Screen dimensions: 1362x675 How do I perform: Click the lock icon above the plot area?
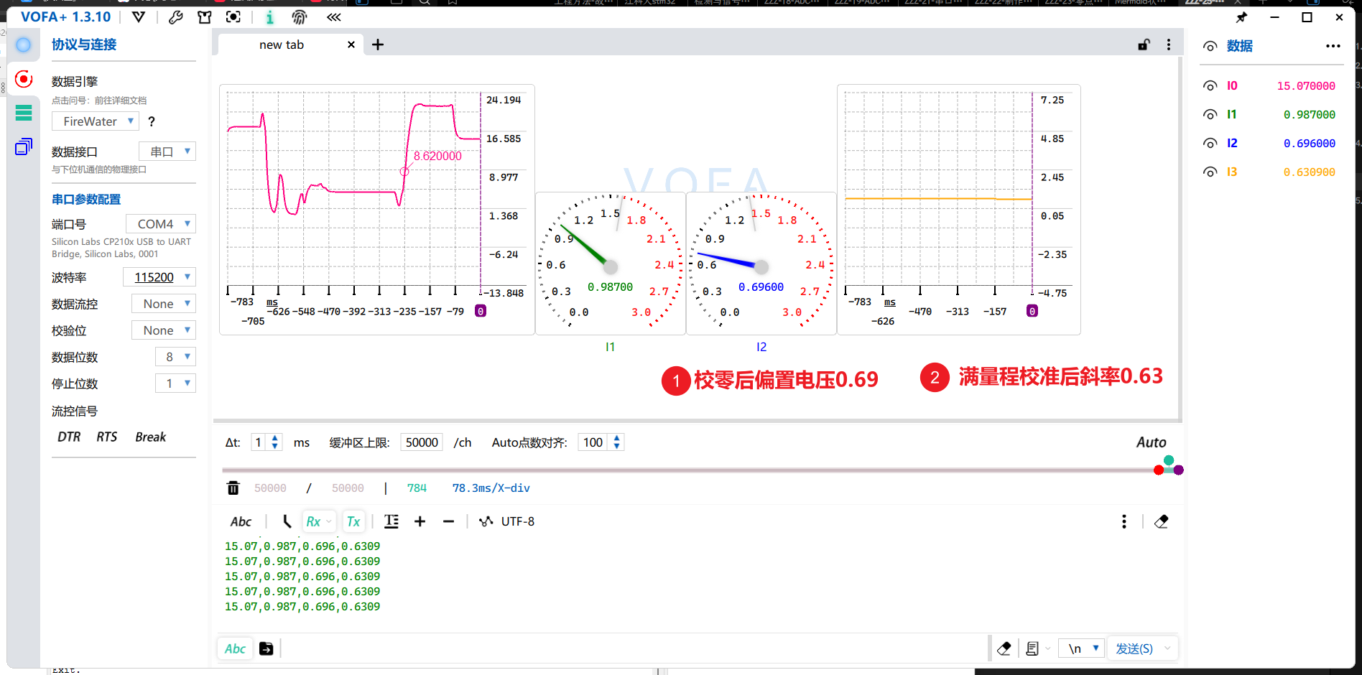click(x=1144, y=45)
